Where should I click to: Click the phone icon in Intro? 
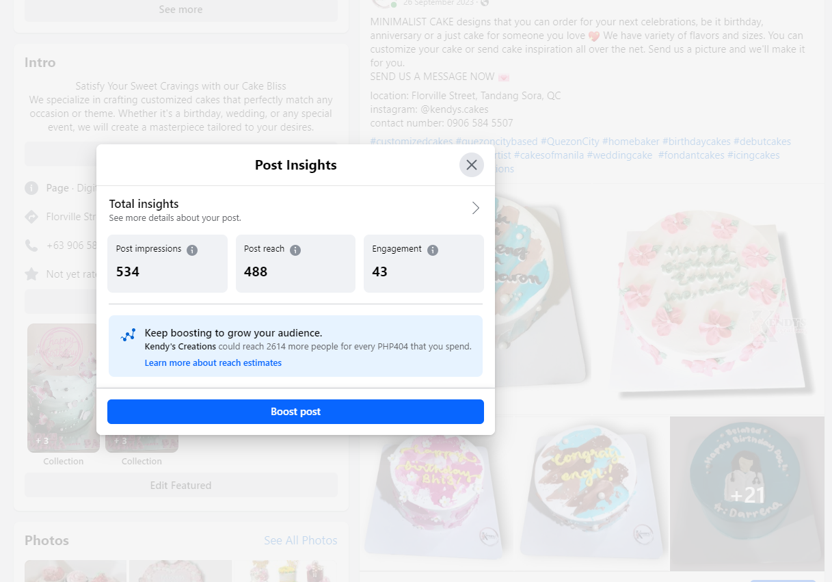click(x=31, y=245)
